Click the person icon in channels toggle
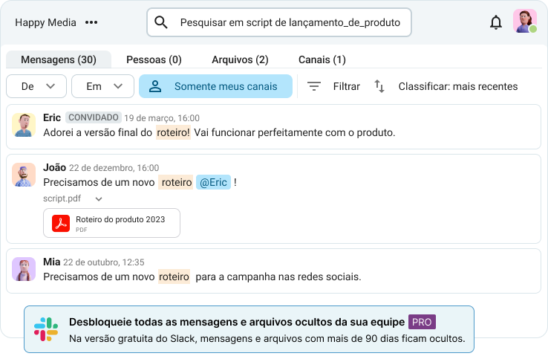This screenshot has width=548, height=359. (155, 86)
